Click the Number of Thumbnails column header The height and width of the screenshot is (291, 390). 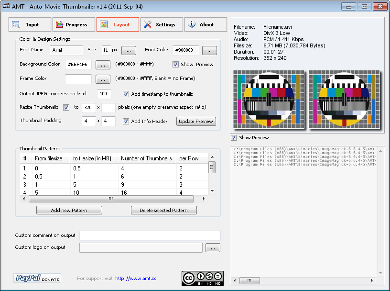(x=147, y=158)
